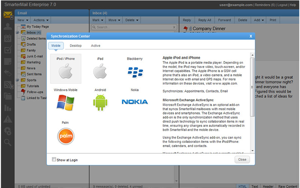Click the Logout link

point(282,5)
